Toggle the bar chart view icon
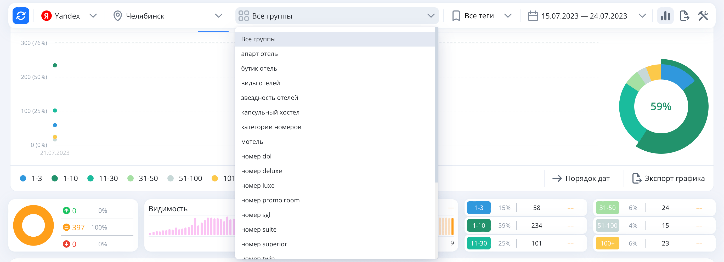 click(x=665, y=16)
